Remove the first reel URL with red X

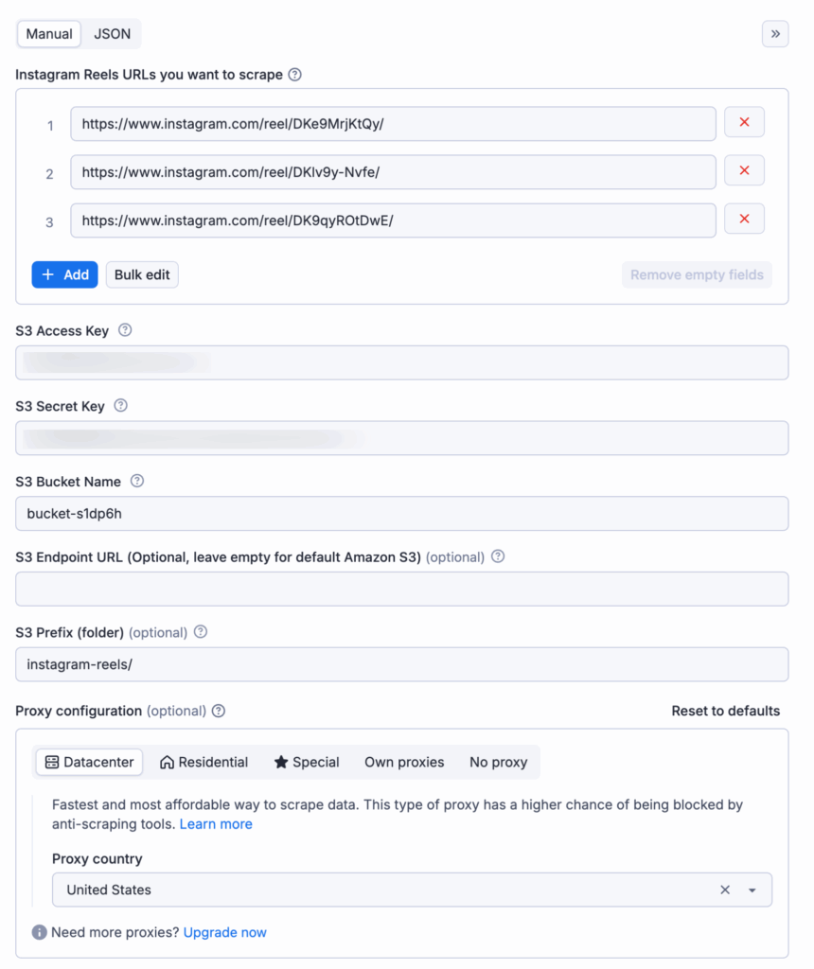(x=744, y=122)
